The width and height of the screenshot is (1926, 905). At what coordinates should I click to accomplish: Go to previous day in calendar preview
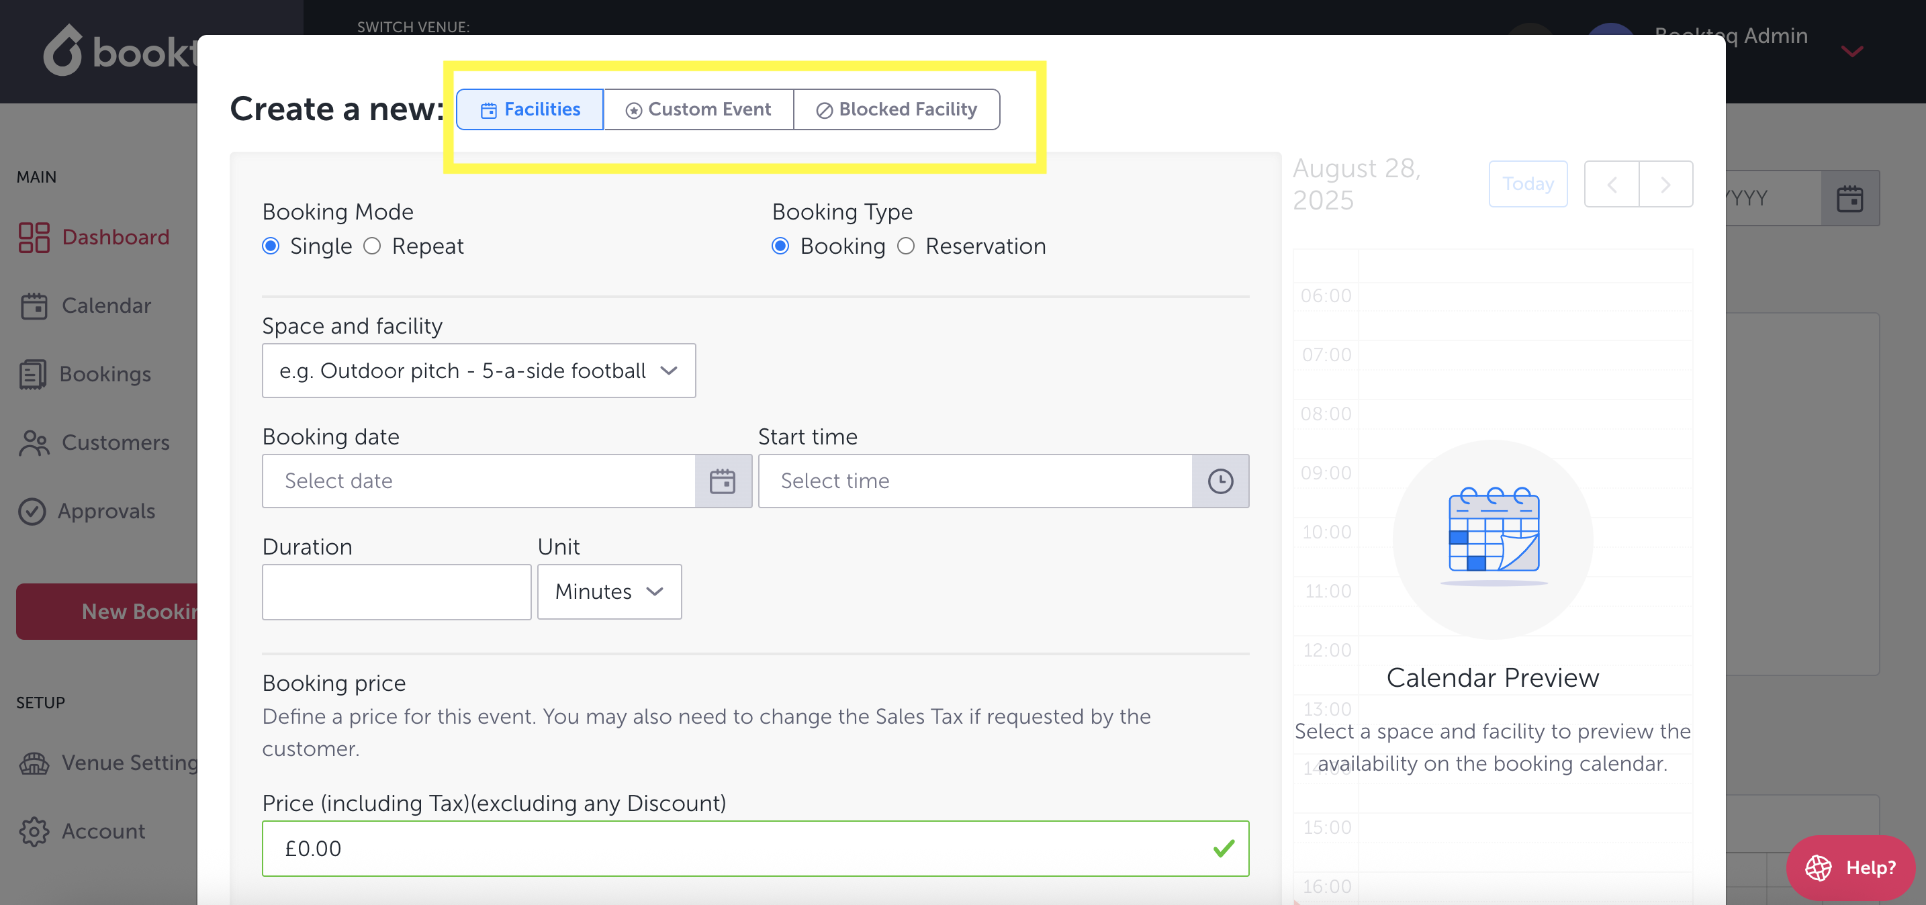[1611, 184]
